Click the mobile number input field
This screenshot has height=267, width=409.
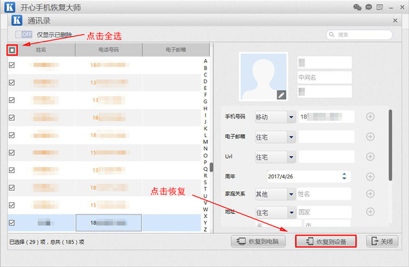point(327,116)
